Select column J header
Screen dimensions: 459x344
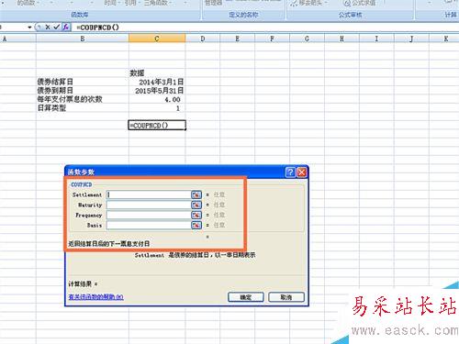(411, 39)
